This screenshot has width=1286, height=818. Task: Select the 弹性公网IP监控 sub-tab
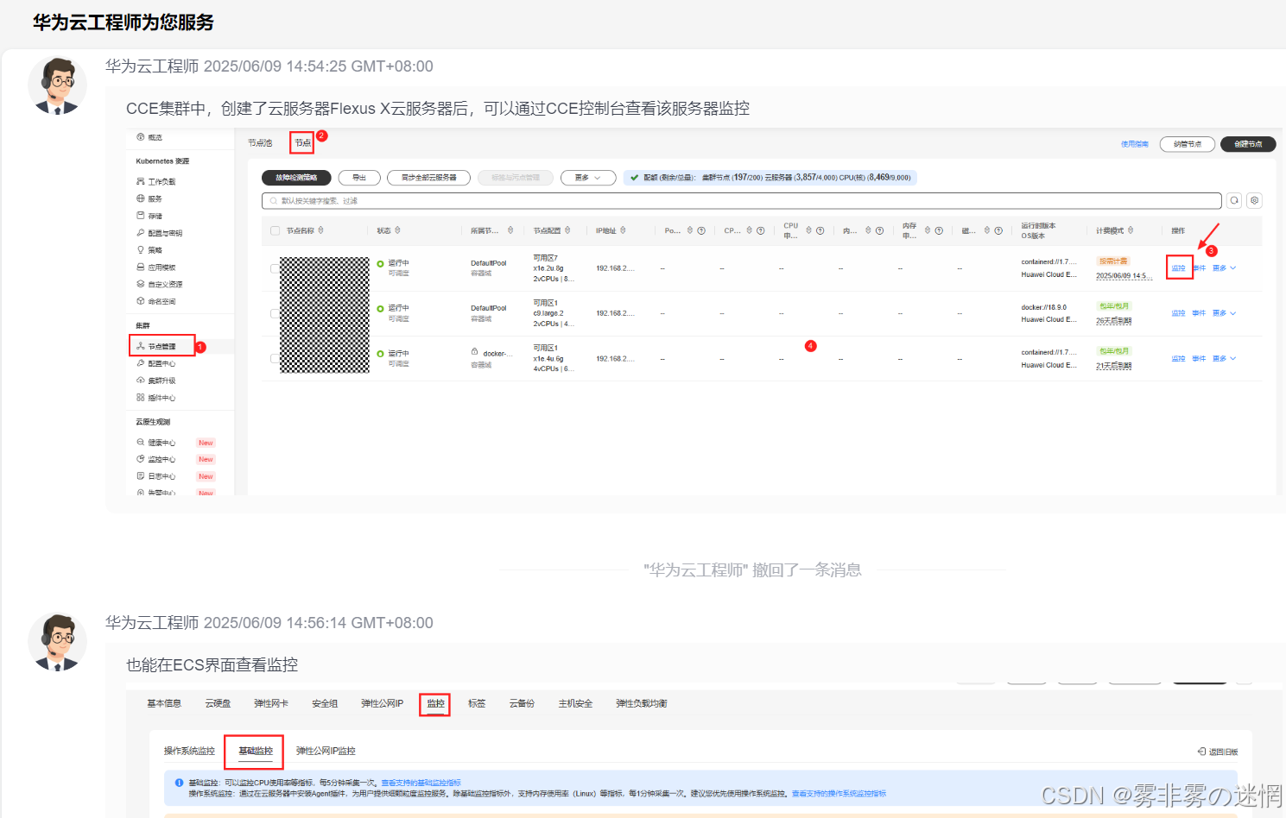[326, 752]
